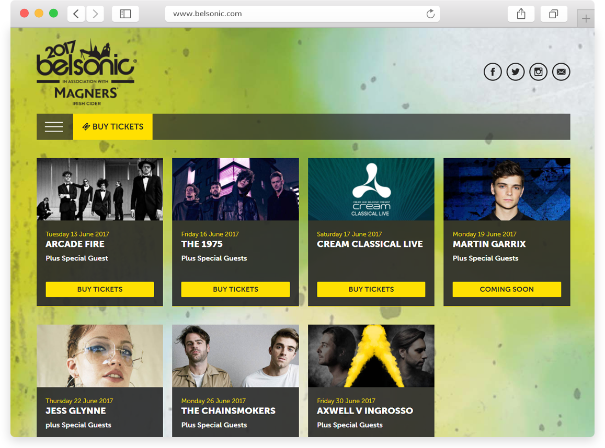605x448 pixels.
Task: Click the email envelope icon
Action: (561, 72)
